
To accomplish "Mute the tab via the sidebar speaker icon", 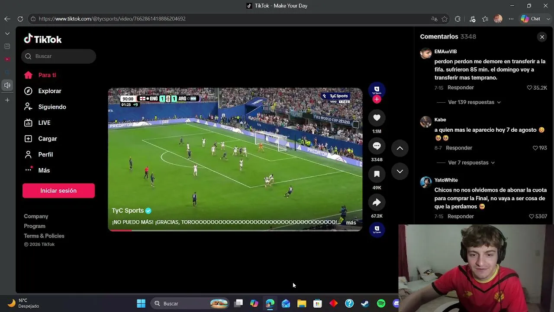I will 7,85.
